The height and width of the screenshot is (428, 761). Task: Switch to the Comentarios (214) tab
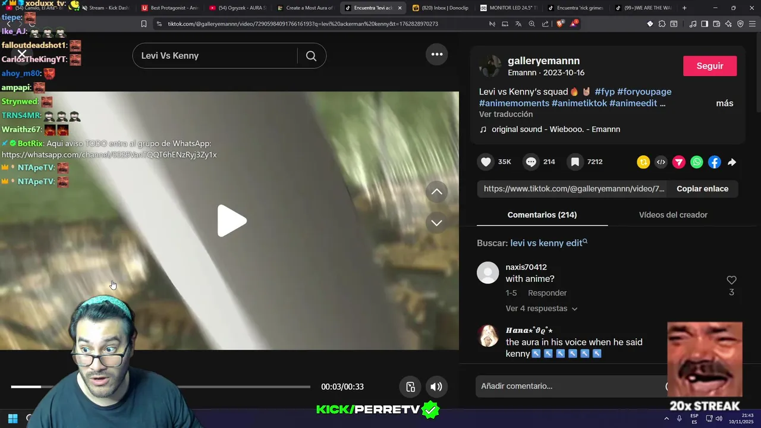tap(542, 215)
